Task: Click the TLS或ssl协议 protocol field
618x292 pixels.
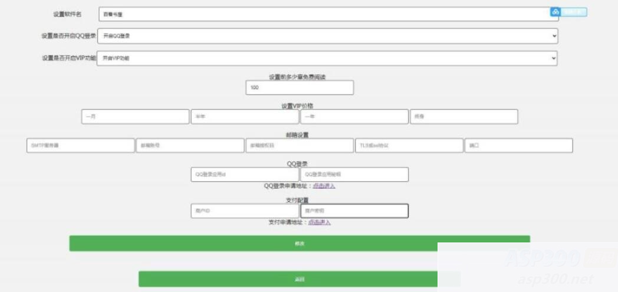Action: pos(409,146)
